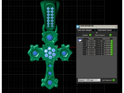Click the quantity 14 cell
The image size is (124, 93).
(102, 41)
